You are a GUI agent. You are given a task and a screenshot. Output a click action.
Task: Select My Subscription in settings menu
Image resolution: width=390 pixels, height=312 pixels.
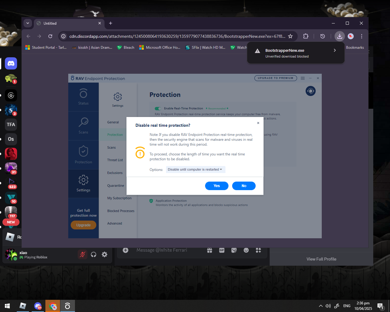[119, 198]
